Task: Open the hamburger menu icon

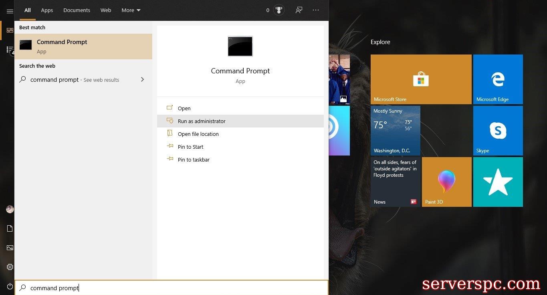Action: tap(10, 11)
